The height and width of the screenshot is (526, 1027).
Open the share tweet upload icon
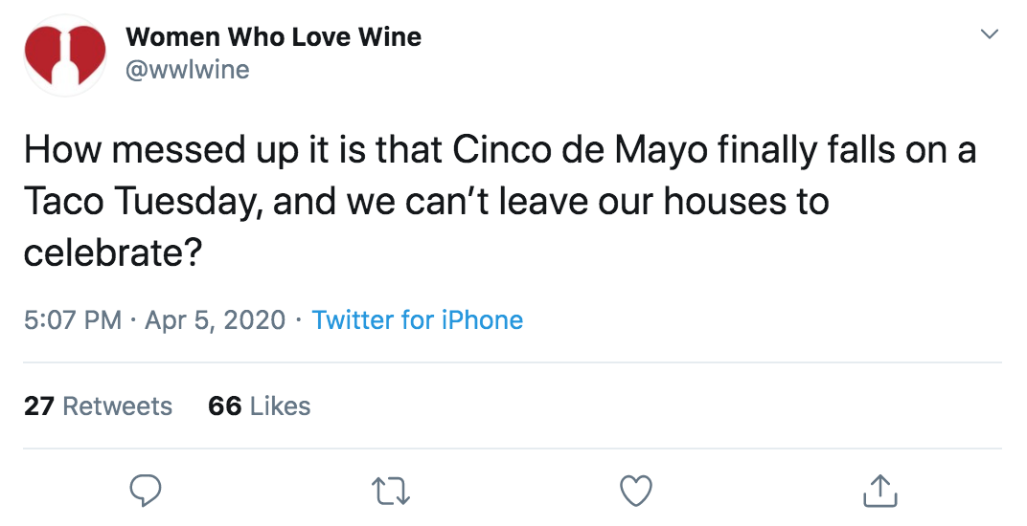[879, 490]
